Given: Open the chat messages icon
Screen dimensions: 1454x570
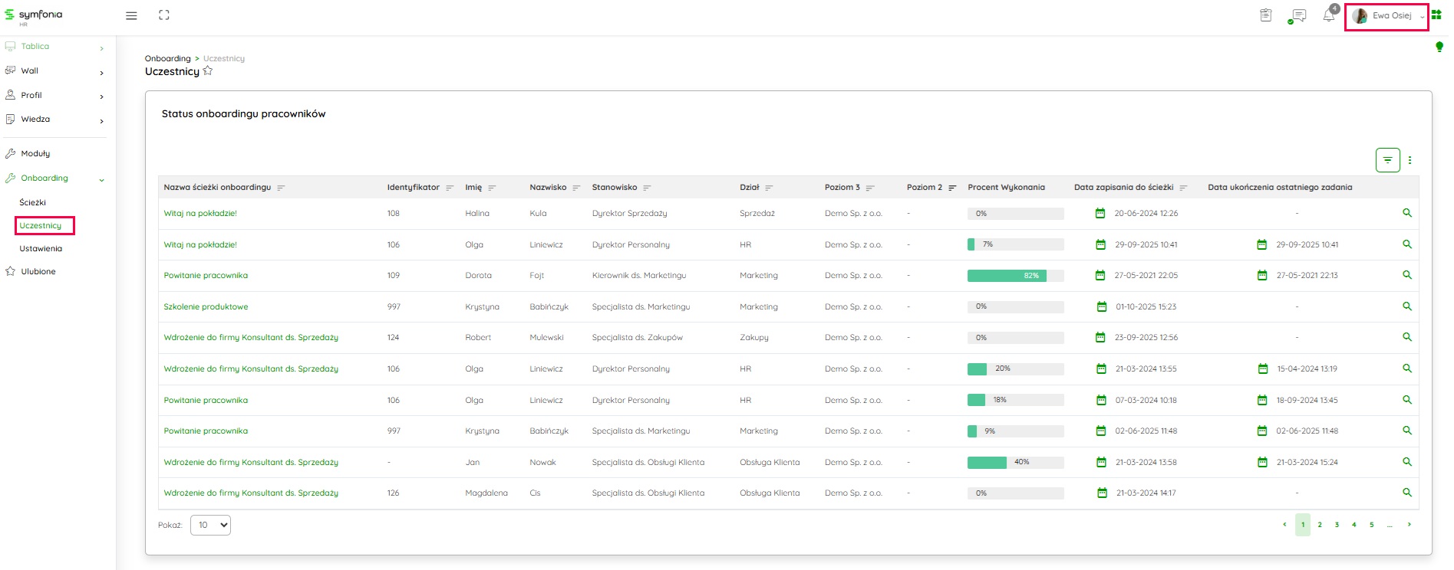Looking at the screenshot, I should pyautogui.click(x=1298, y=15).
